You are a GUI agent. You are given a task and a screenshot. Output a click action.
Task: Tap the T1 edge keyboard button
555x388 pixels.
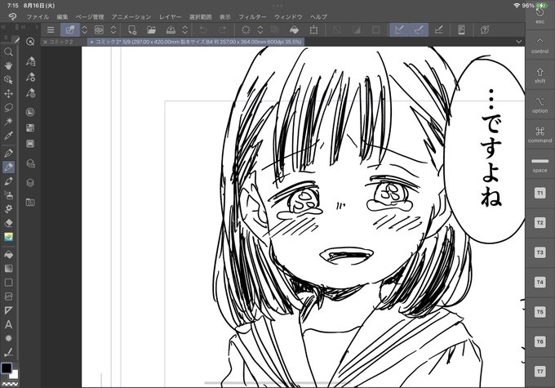(x=539, y=193)
